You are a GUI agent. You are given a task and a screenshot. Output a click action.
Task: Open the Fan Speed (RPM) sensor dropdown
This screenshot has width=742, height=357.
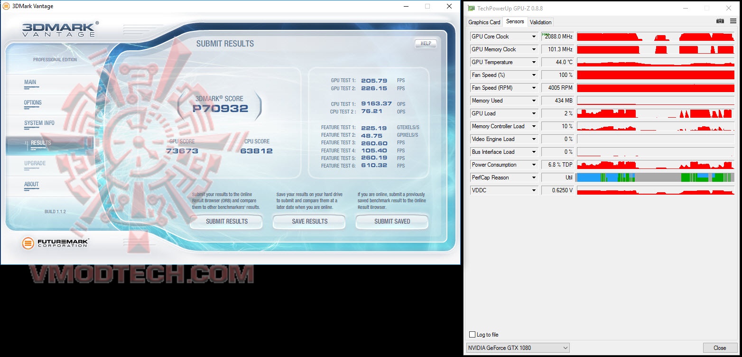534,88
